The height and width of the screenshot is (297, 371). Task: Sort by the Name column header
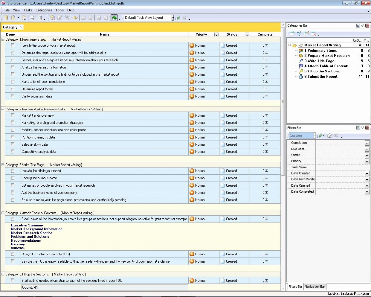105,34
